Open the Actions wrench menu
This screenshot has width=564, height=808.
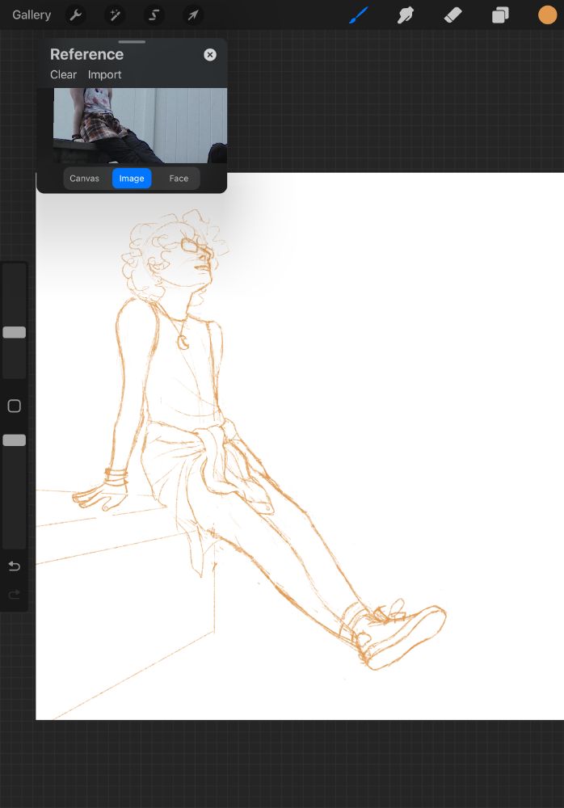(x=76, y=15)
